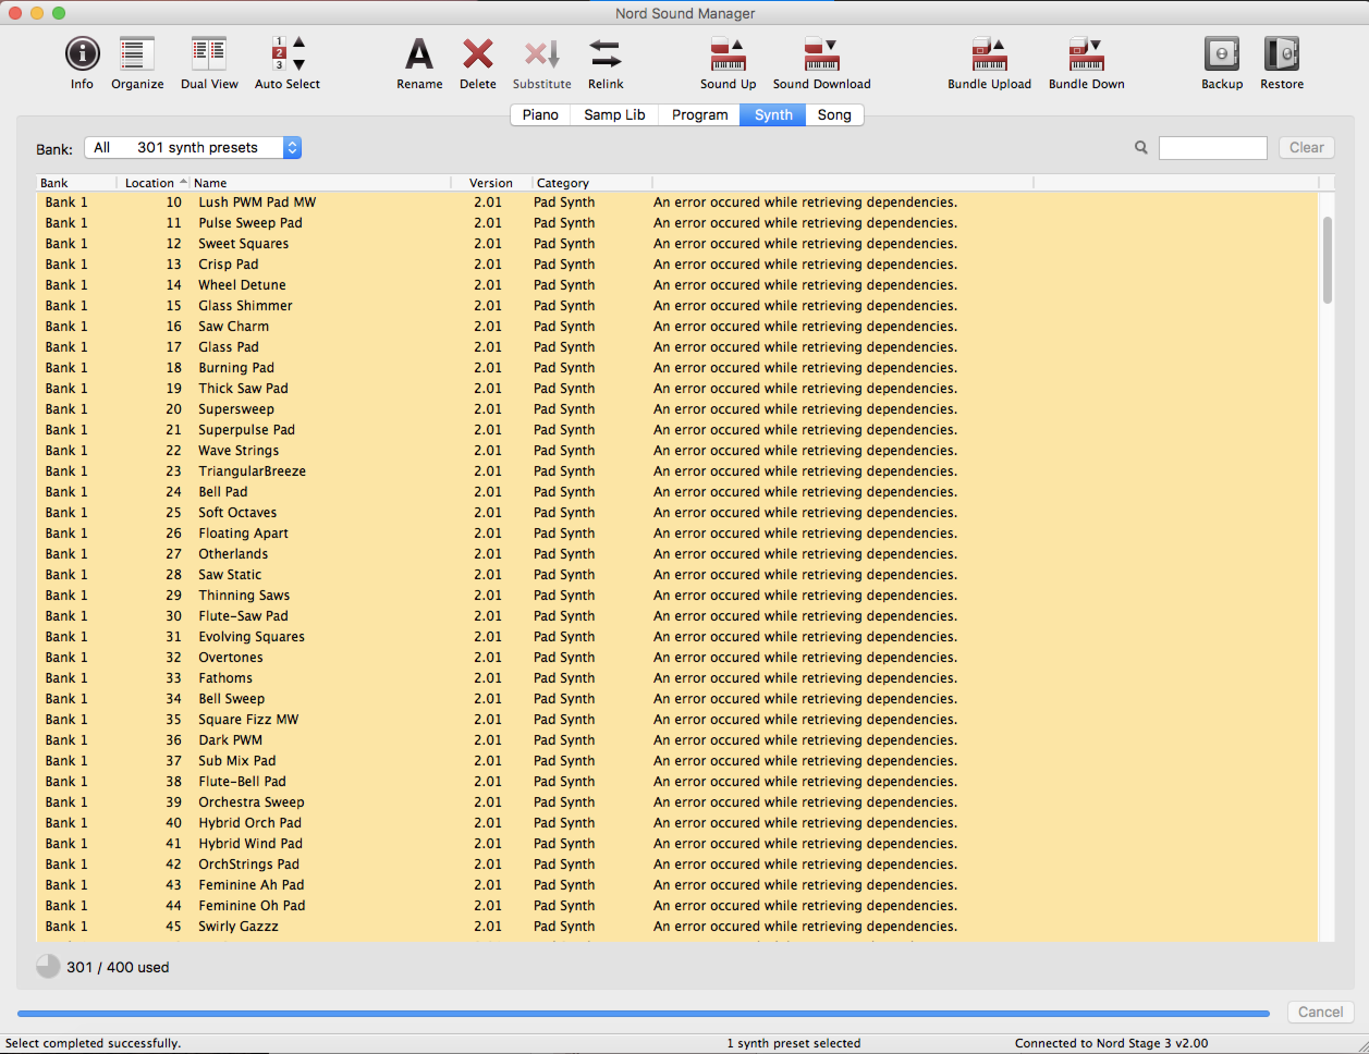The width and height of the screenshot is (1369, 1054).
Task: Select the Glass Shimmer row
Action: 677,305
